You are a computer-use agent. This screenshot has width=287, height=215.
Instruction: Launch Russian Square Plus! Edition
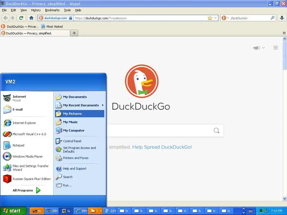27,179
